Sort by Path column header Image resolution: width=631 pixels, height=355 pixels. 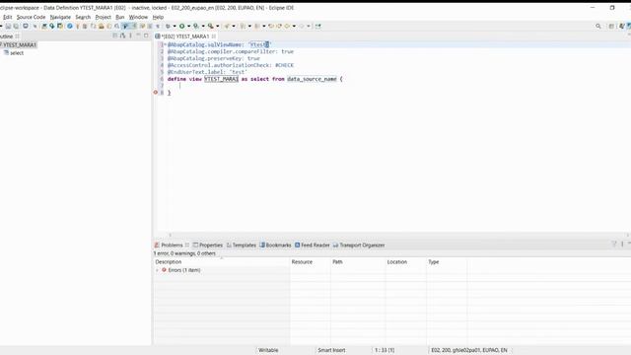[358, 261]
